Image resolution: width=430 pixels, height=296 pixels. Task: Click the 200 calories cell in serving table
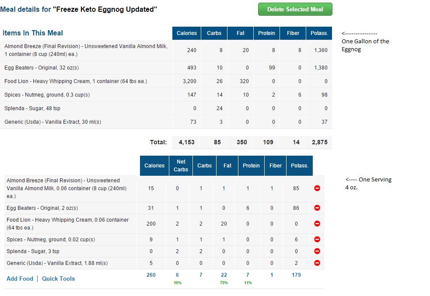click(x=151, y=224)
